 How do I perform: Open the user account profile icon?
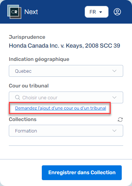click(x=117, y=12)
